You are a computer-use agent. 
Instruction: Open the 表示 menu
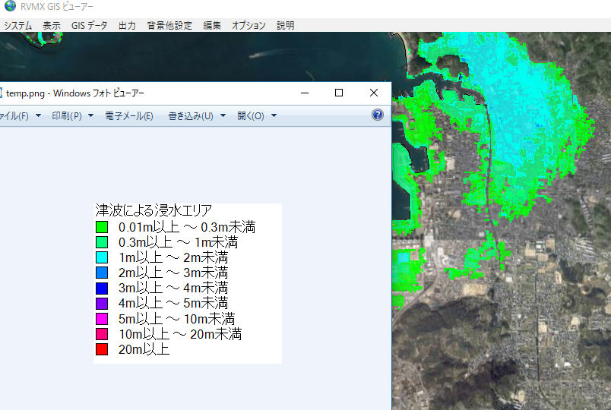[x=52, y=25]
